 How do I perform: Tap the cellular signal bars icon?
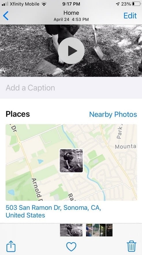pos(5,4)
